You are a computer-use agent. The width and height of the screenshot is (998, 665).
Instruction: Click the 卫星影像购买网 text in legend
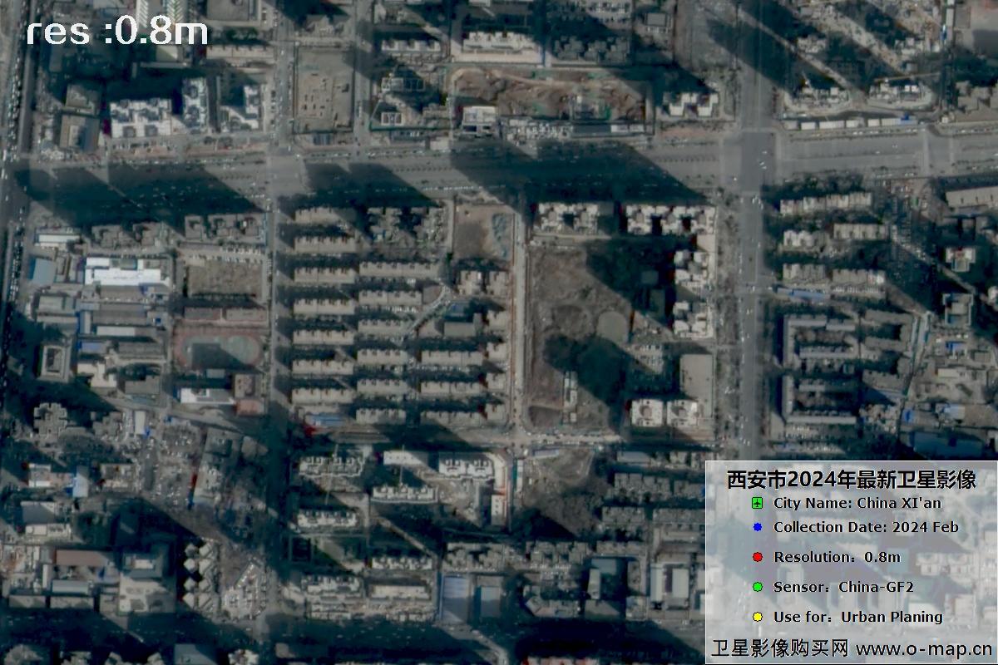click(x=779, y=648)
